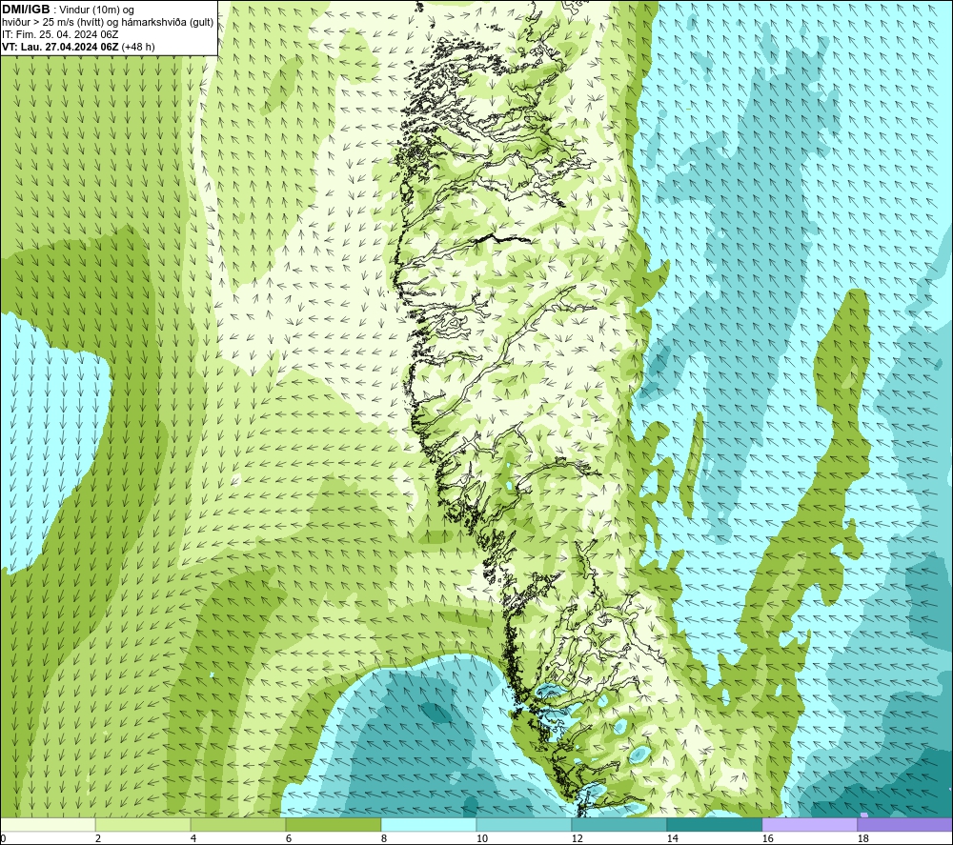The height and width of the screenshot is (845, 953).
Task: Click the 2–4 m/s light green legend swatch
Action: (x=143, y=824)
